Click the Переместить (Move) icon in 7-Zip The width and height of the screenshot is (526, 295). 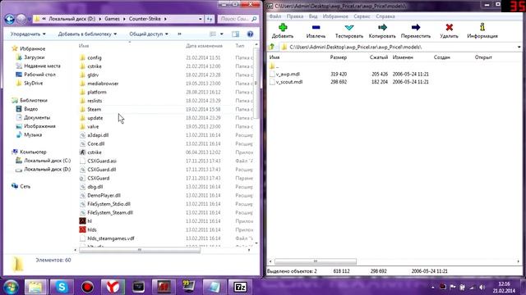point(416,27)
